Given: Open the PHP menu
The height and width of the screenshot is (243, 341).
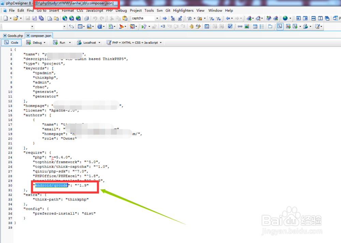Looking at the screenshot, I should pos(109,11).
